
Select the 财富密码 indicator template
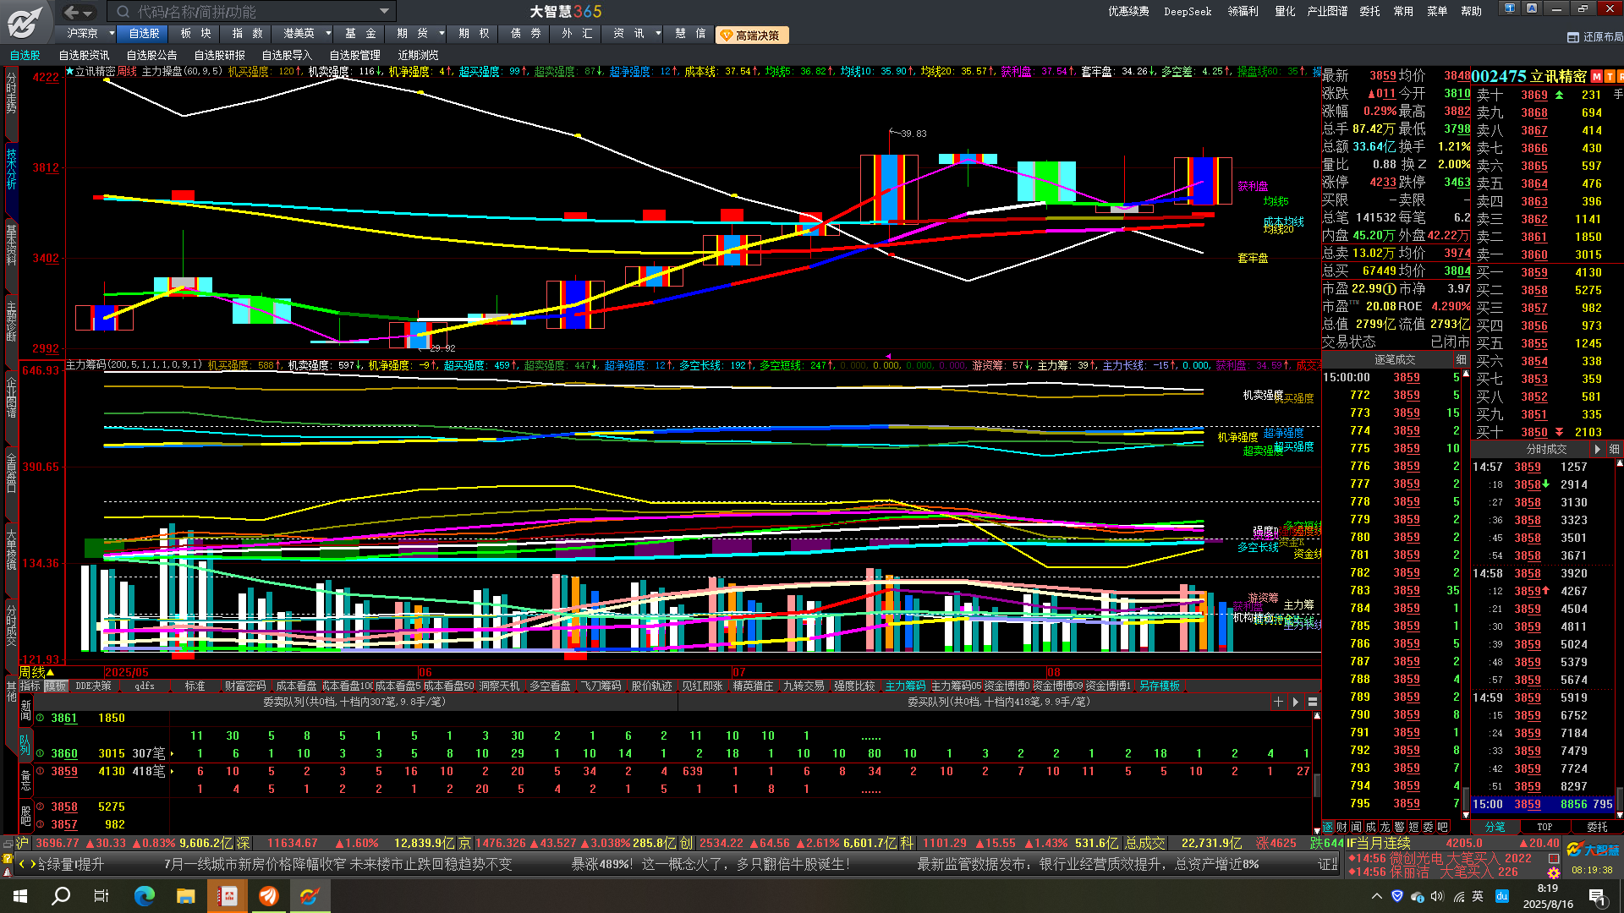tap(245, 686)
